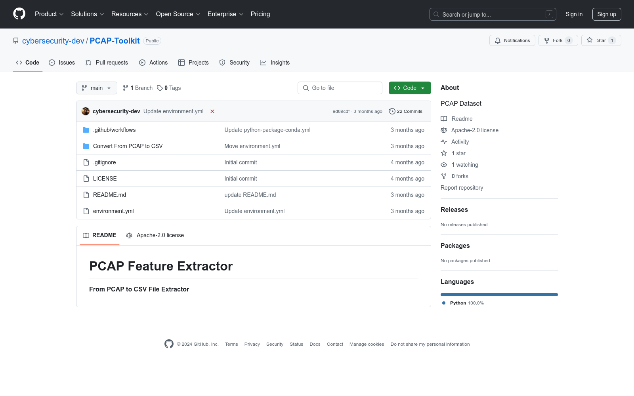Click the repository icon beside cybersecurity-dev
This screenshot has height=396, width=634.
[x=16, y=41]
